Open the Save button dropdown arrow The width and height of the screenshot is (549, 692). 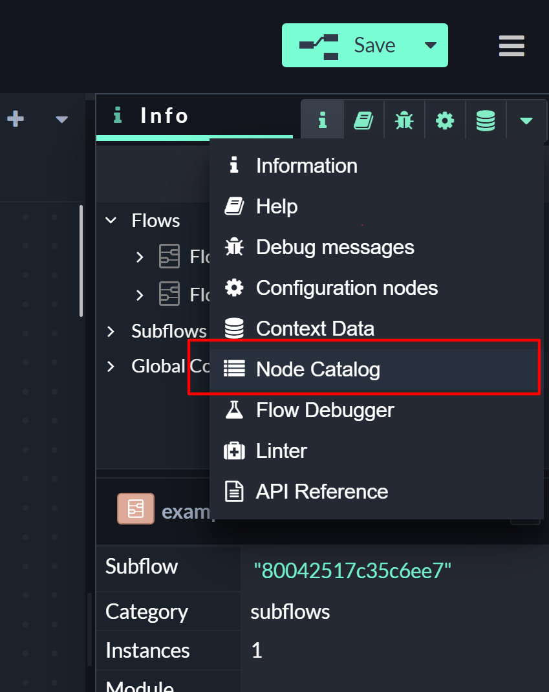point(430,45)
